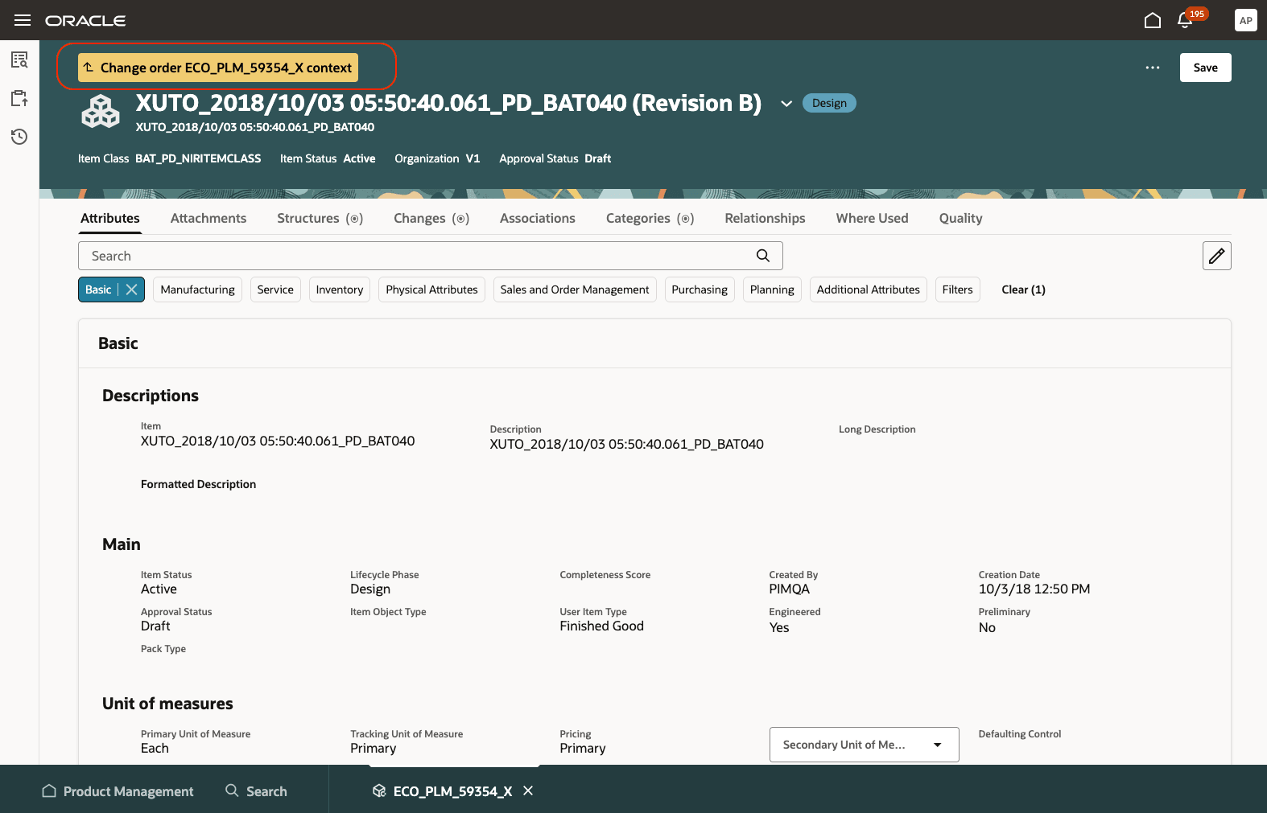Click the Descriptions section heading

(151, 396)
